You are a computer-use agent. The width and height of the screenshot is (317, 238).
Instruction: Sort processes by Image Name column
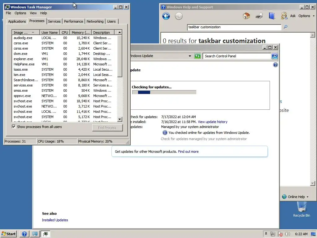[x=26, y=32]
